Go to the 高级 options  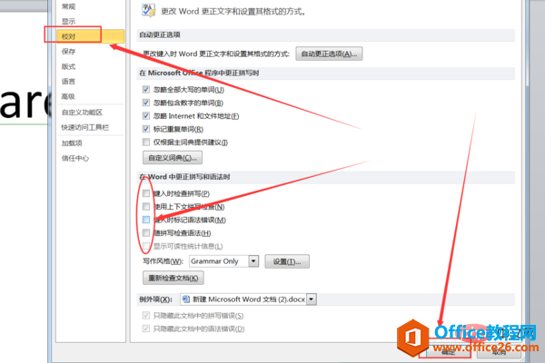point(68,96)
